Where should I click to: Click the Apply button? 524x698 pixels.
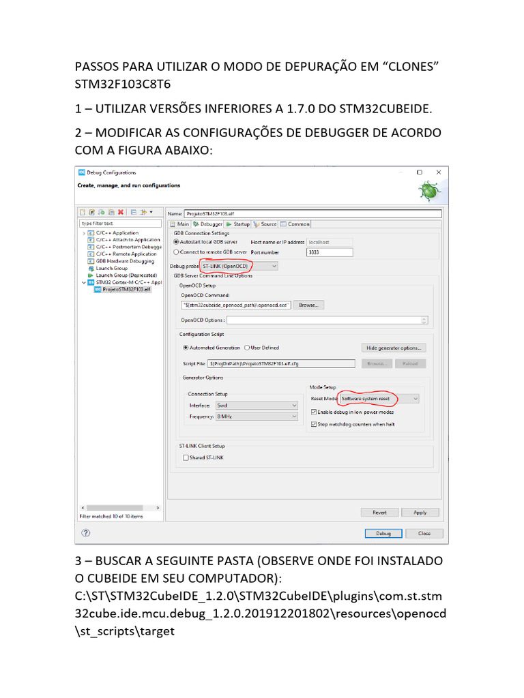(420, 513)
